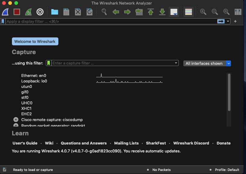Select gif0 interface
The image size is (246, 174).
[x=25, y=92]
